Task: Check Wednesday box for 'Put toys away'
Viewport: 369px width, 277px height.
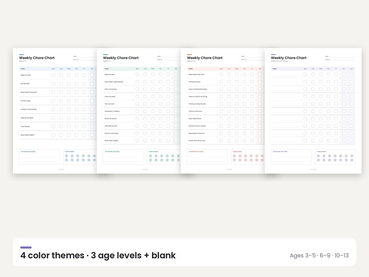Action: 69,101
